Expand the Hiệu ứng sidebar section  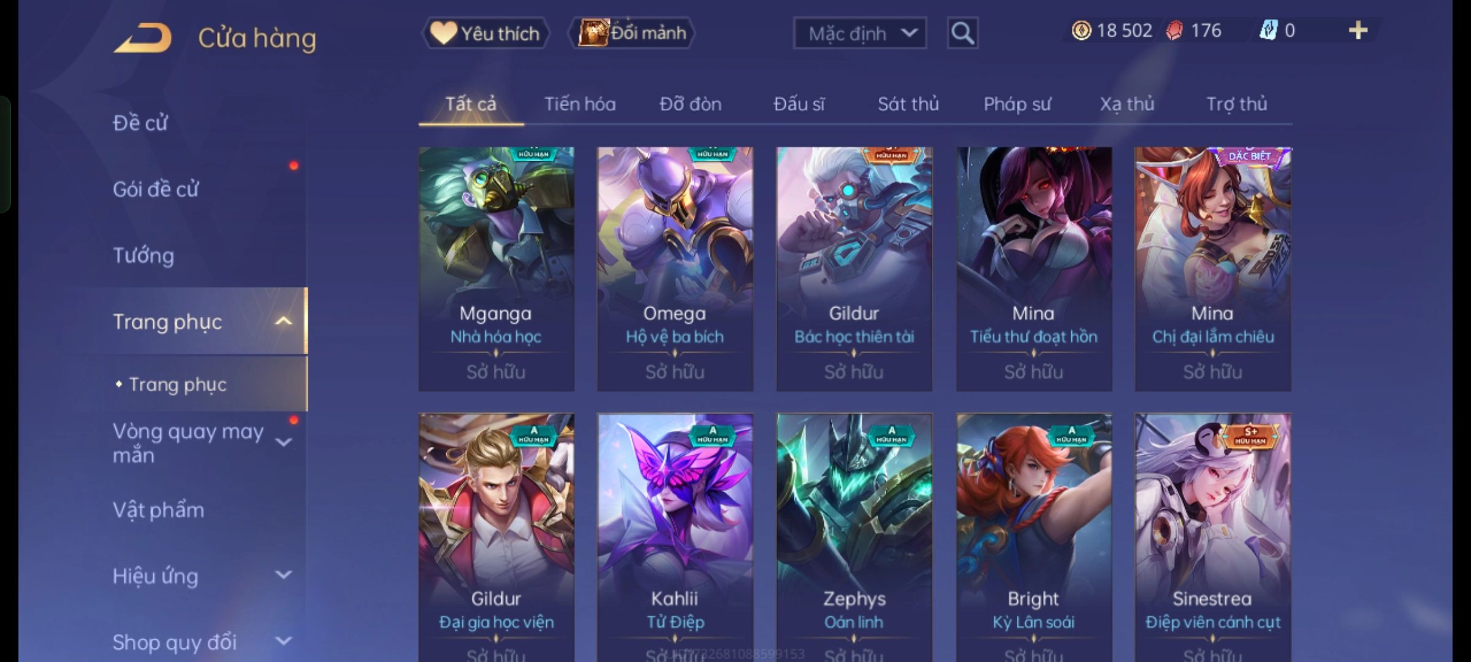pyautogui.click(x=283, y=575)
